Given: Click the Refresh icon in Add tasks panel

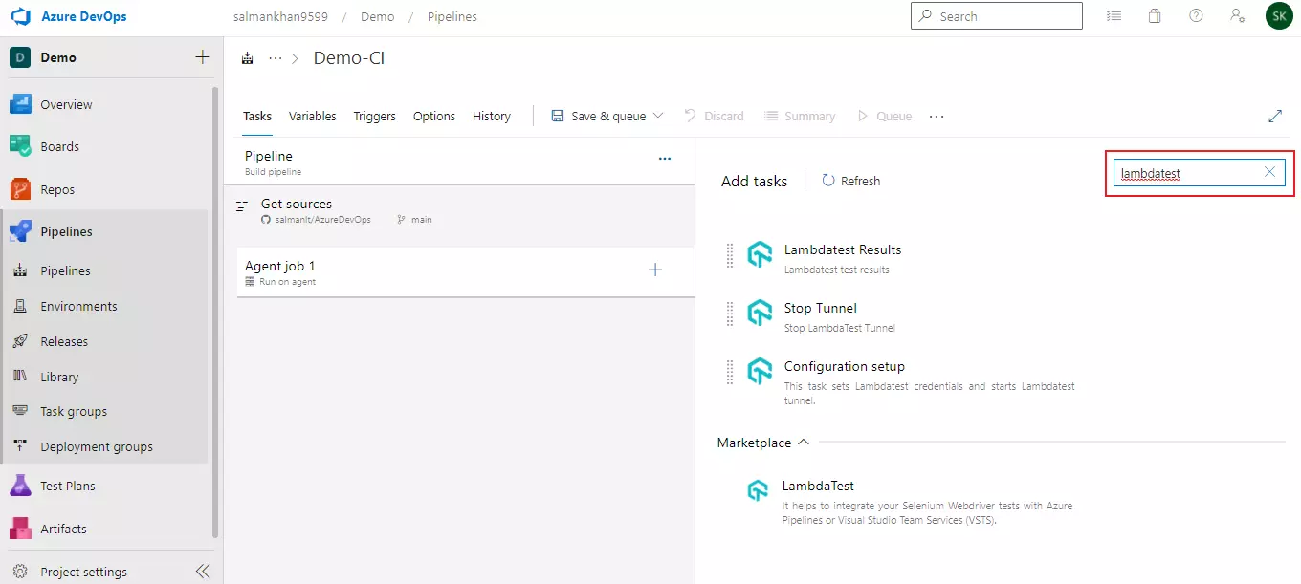Looking at the screenshot, I should 828,180.
